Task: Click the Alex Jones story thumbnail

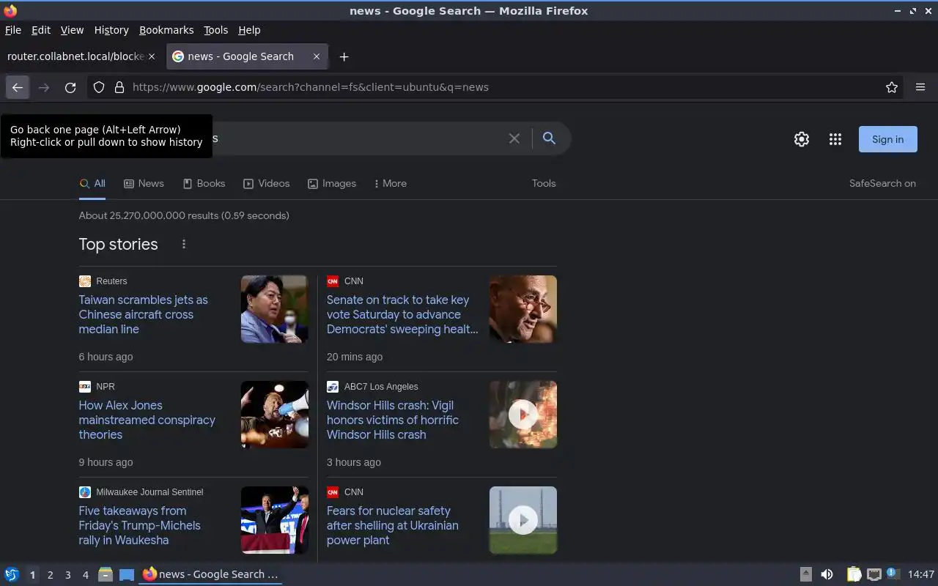Action: point(275,415)
